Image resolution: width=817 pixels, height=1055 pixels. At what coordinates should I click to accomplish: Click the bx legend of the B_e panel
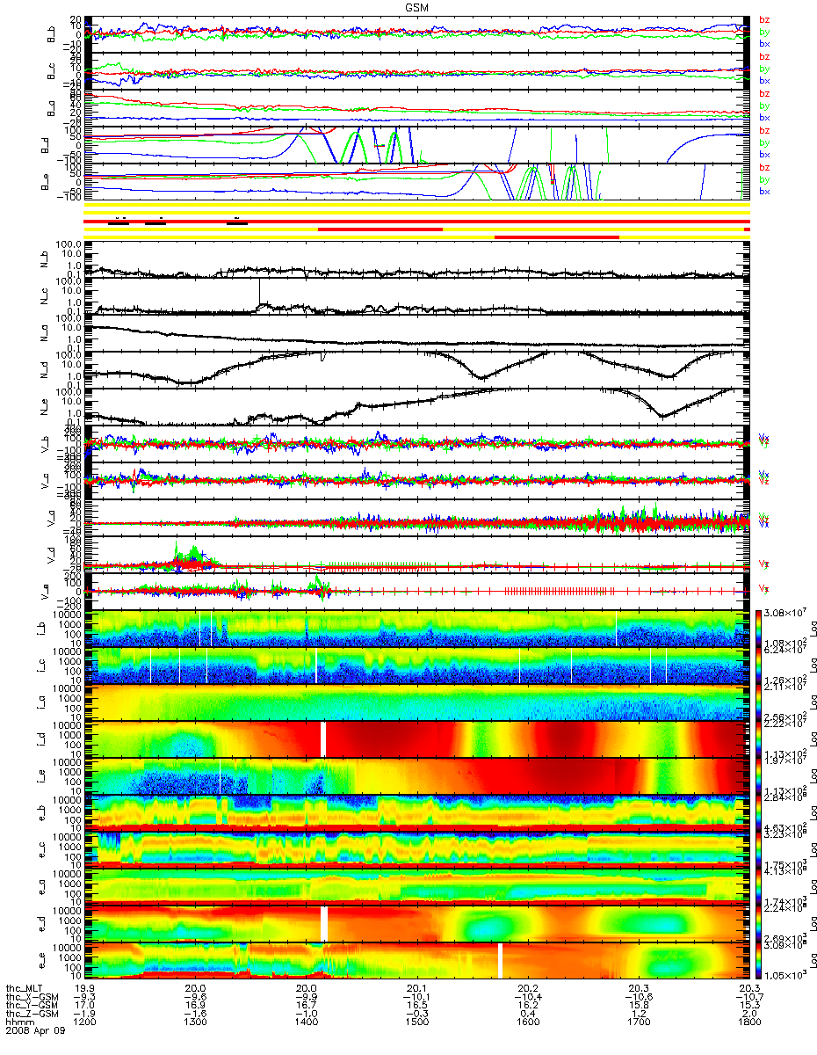[765, 191]
